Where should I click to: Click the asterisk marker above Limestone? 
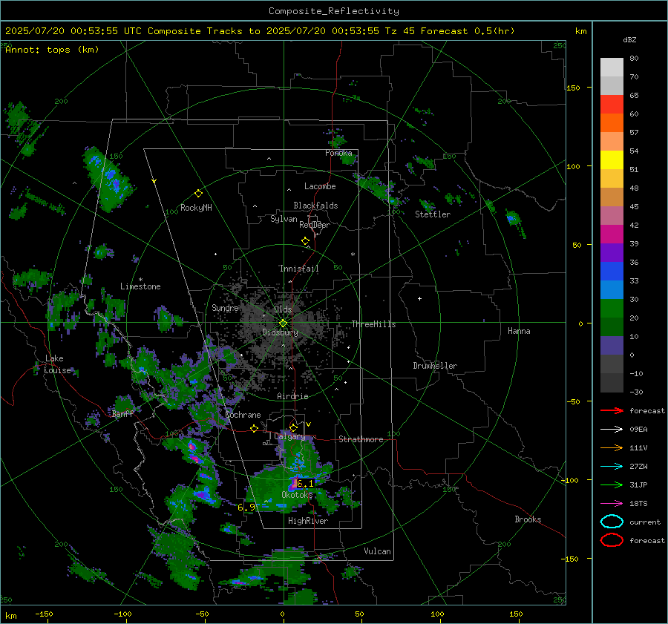pyautogui.click(x=140, y=280)
